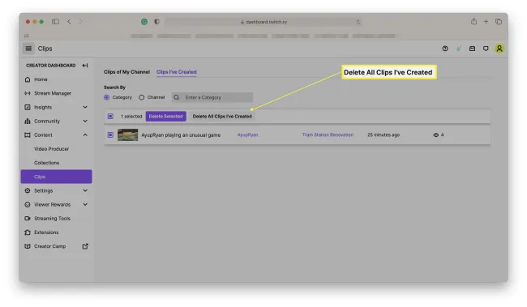Click the dashboard.twitch.tv address bar
The height and width of the screenshot is (307, 527).
[x=263, y=22]
